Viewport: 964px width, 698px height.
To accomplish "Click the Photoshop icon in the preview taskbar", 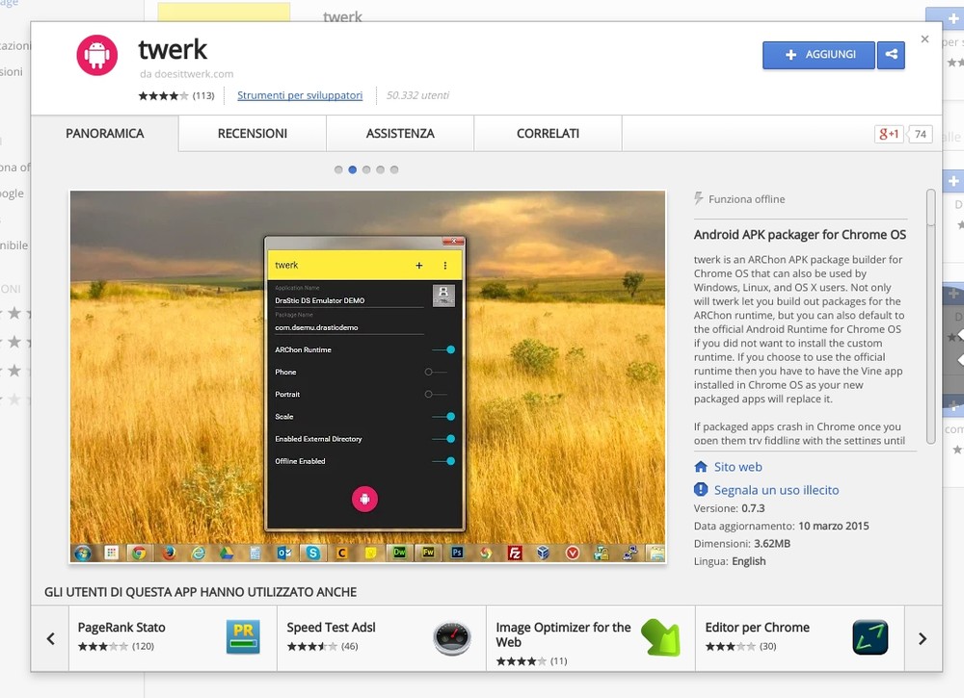I will tap(457, 553).
